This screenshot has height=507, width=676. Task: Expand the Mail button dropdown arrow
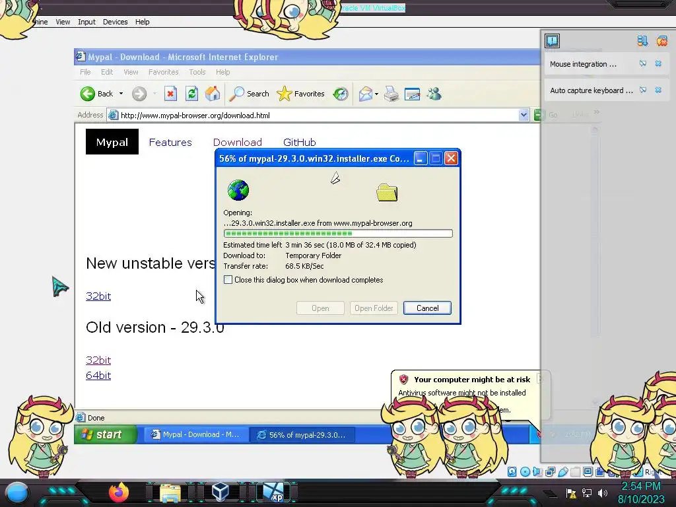pos(376,94)
